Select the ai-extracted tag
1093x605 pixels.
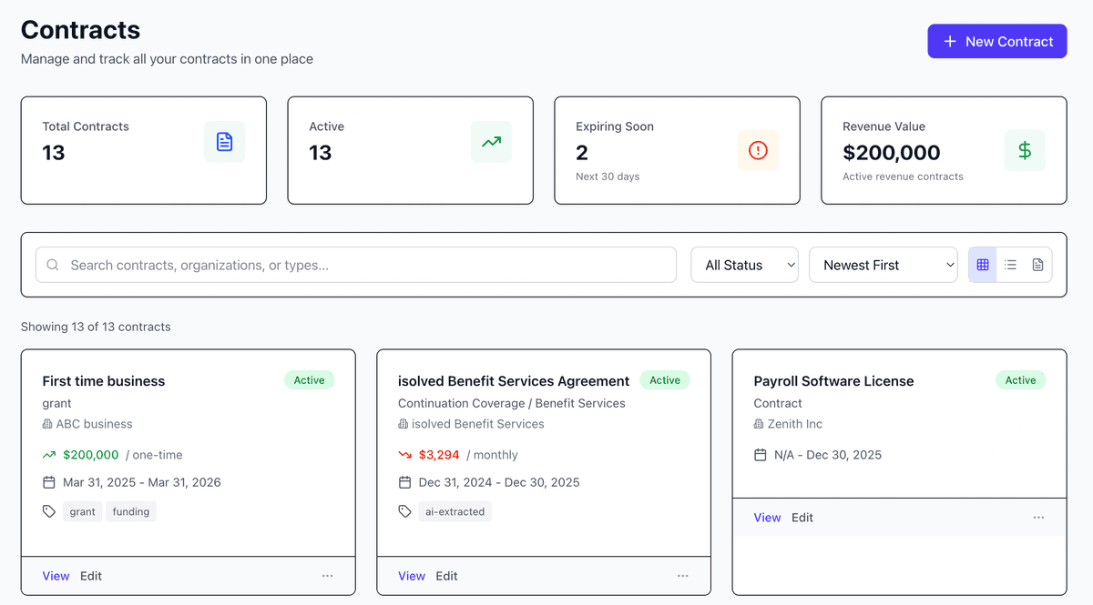[x=455, y=511]
